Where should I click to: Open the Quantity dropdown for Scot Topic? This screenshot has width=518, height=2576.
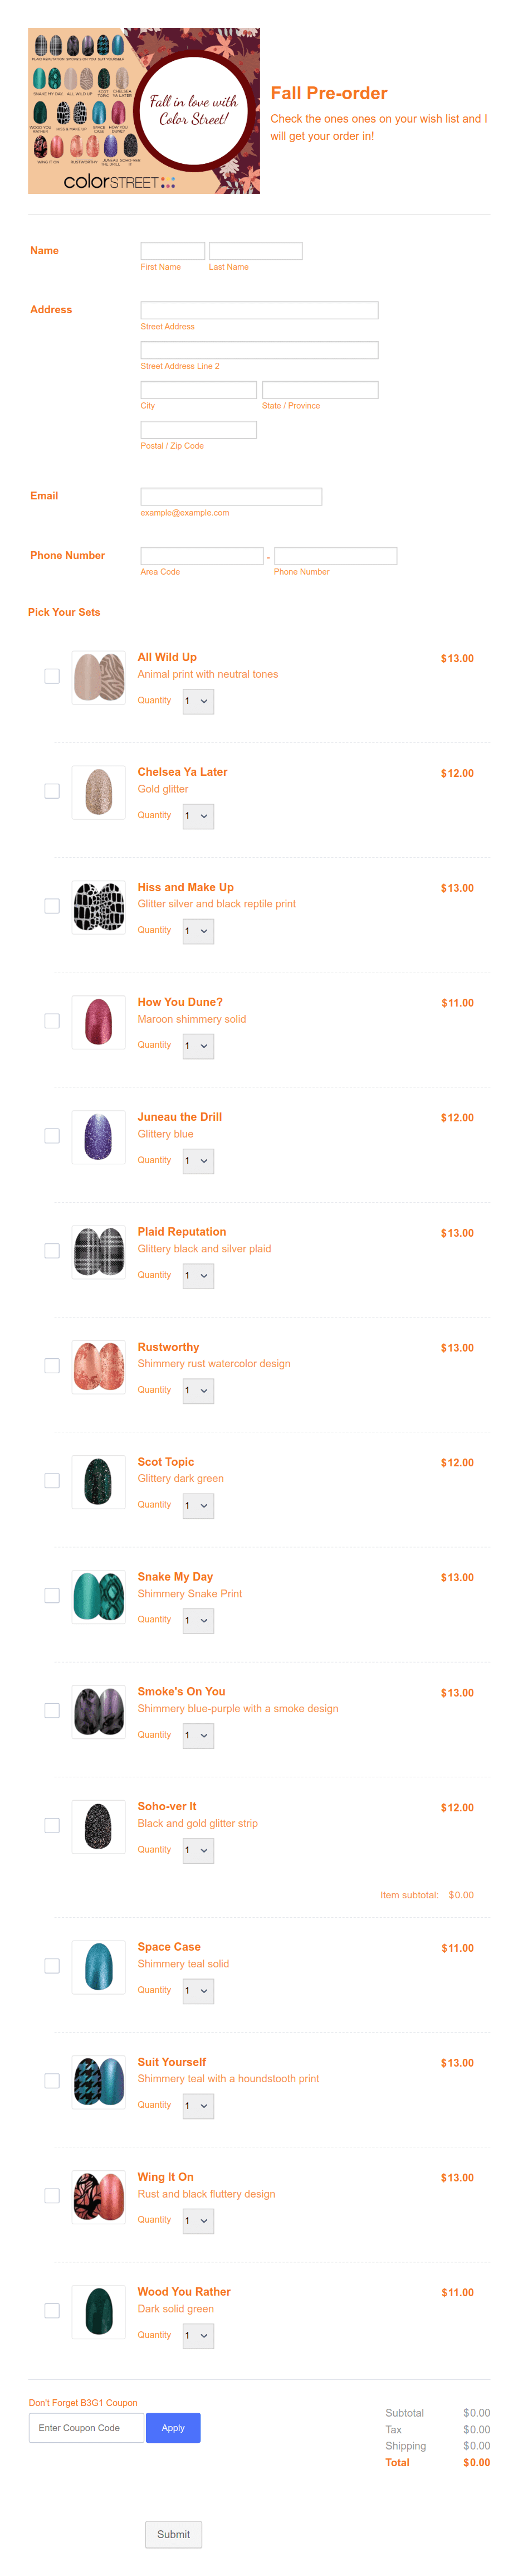[197, 1505]
